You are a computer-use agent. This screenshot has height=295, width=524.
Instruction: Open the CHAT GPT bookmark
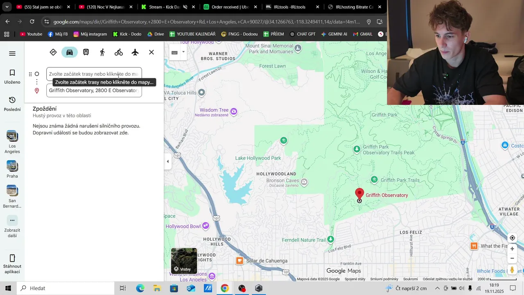coord(303,34)
